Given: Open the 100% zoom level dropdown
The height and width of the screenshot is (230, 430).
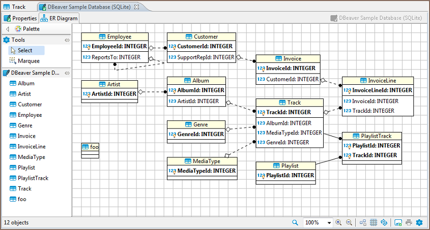Looking at the screenshot, I should 329,223.
